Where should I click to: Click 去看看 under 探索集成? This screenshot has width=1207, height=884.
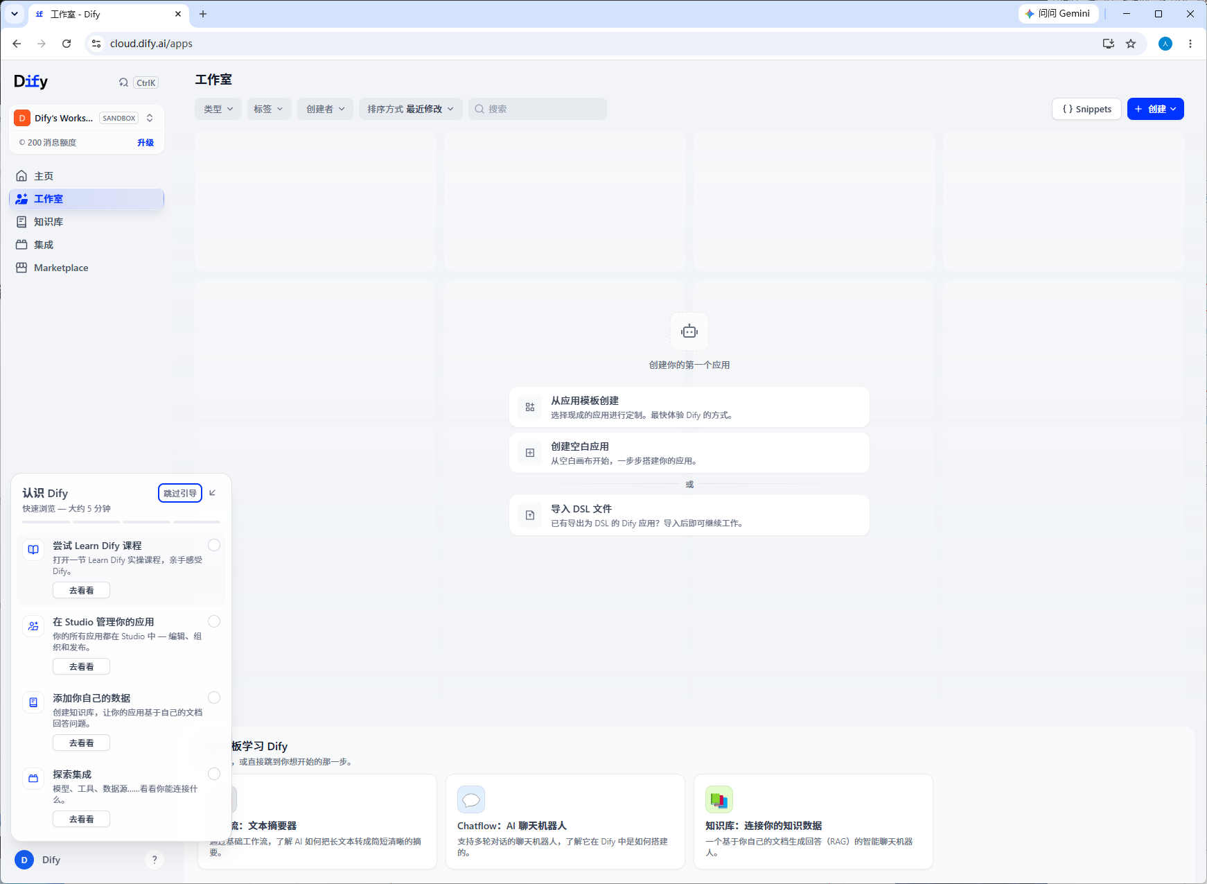coord(81,819)
